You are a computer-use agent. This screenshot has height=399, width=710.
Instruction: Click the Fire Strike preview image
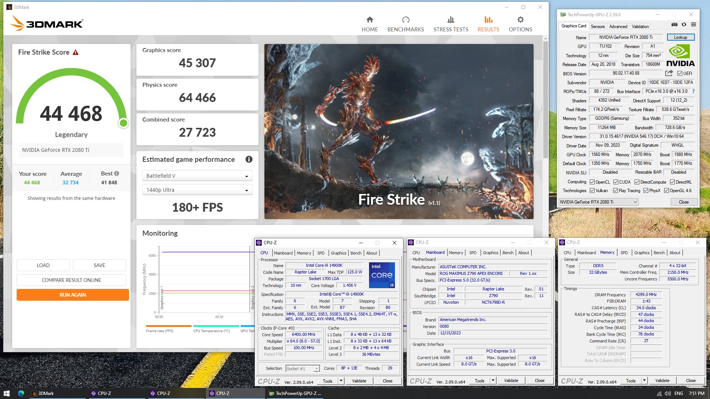coord(399,132)
